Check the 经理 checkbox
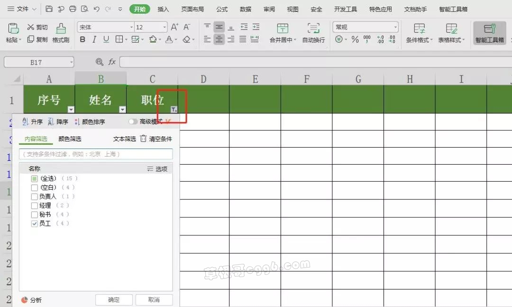 point(35,205)
